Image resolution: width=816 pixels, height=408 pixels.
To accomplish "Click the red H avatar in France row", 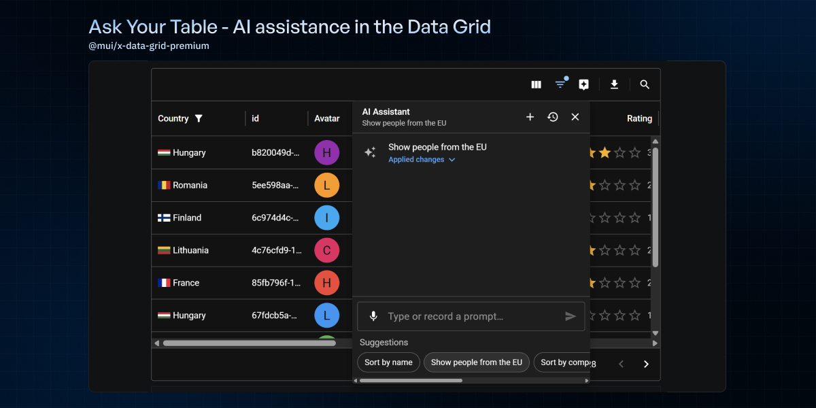I will point(326,283).
